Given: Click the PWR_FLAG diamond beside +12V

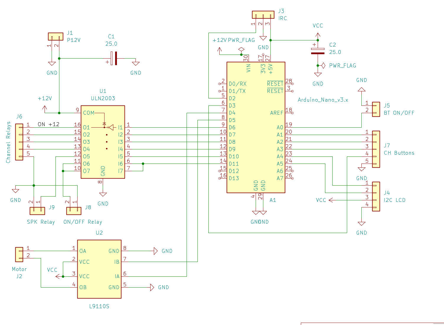Looking at the screenshot, I should (241, 50).
